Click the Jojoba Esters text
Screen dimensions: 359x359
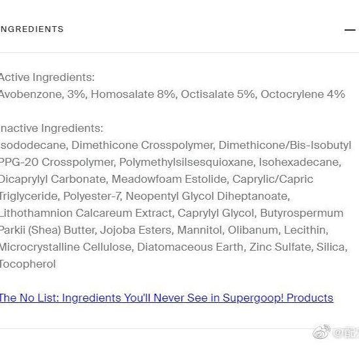pyautogui.click(x=136, y=230)
